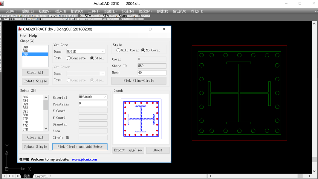
Task: Click Update Single under the Shape list
Action: [x=35, y=81]
